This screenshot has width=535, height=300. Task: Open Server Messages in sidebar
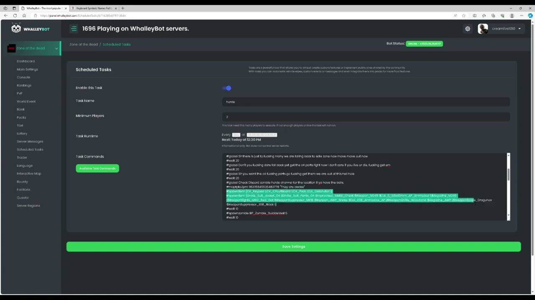tap(30, 141)
